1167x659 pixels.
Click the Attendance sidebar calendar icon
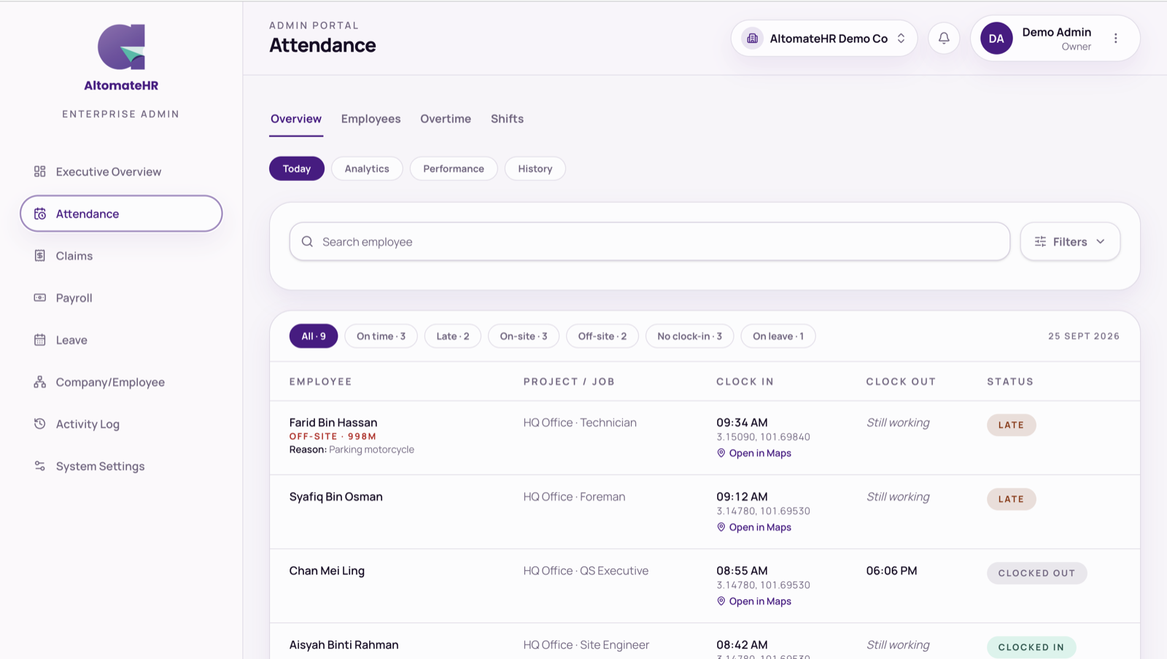(40, 214)
